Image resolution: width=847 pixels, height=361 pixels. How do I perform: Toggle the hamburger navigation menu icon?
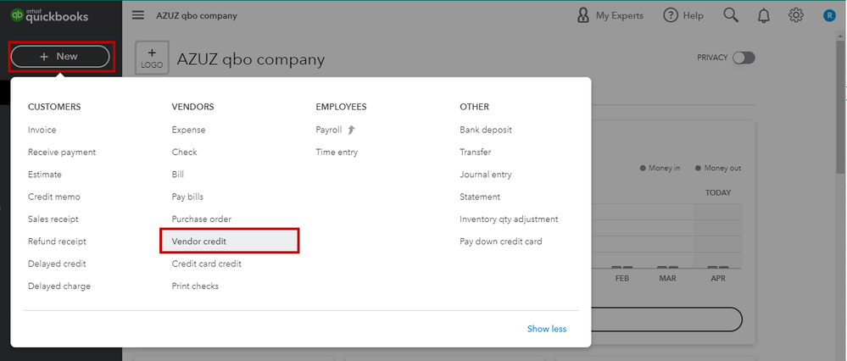pos(138,15)
